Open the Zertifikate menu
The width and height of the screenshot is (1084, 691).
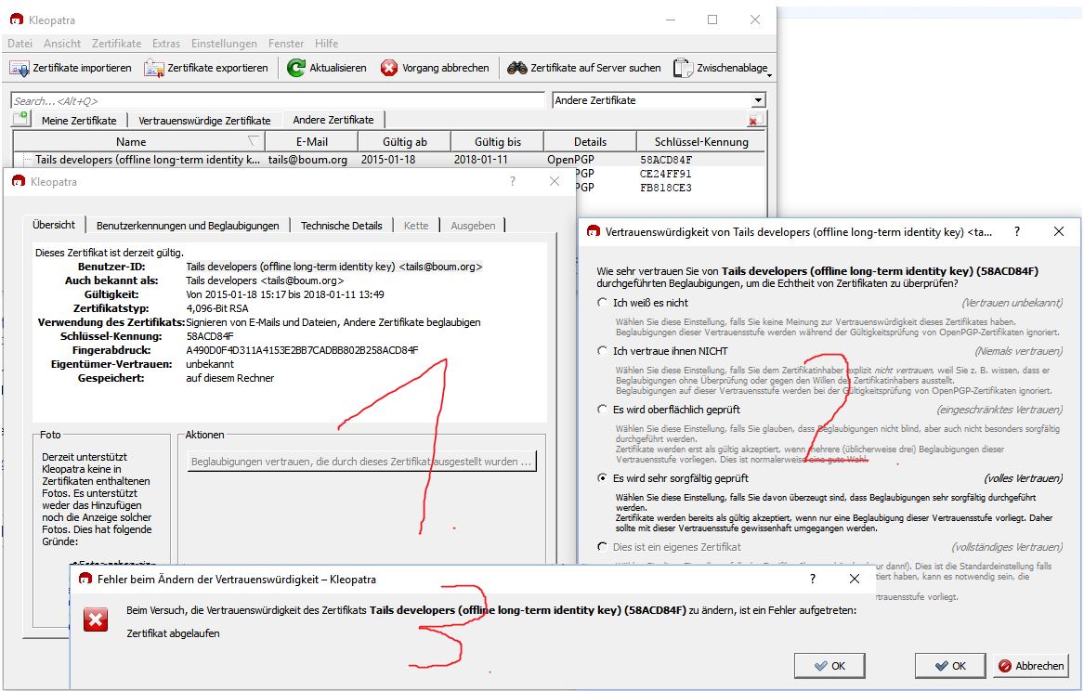[x=116, y=43]
